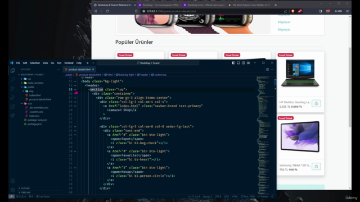Screen dimensions: 360x202
Task: Open _custom.scss file
Action: pyautogui.click(x=36, y=112)
